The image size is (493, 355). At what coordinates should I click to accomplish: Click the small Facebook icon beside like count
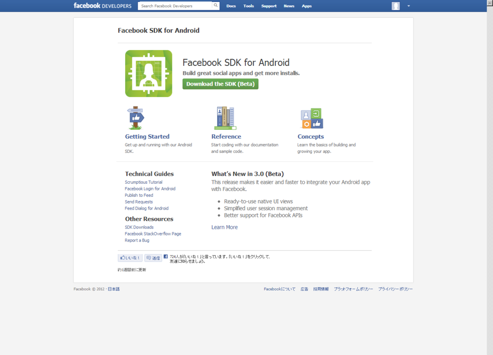166,256
